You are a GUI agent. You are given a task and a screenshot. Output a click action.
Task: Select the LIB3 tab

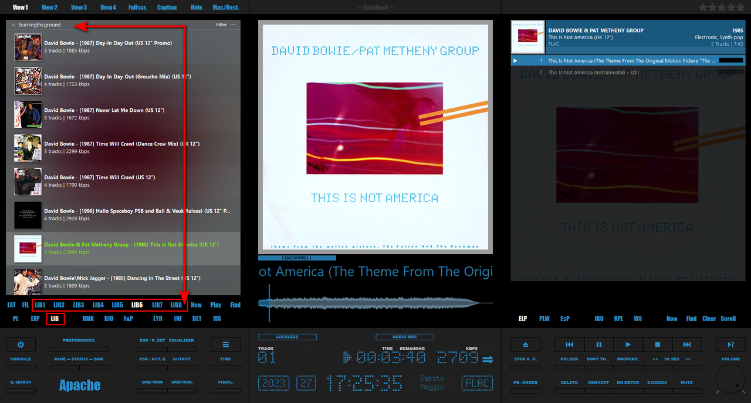(79, 305)
